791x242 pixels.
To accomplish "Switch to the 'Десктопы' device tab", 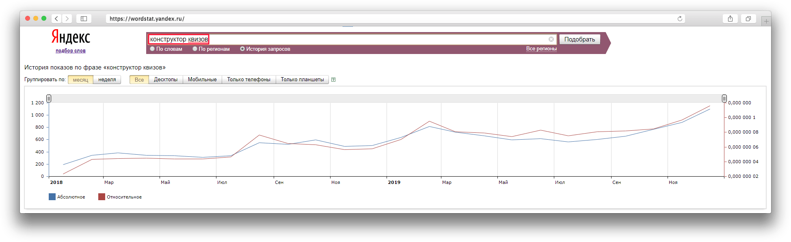I will point(166,80).
